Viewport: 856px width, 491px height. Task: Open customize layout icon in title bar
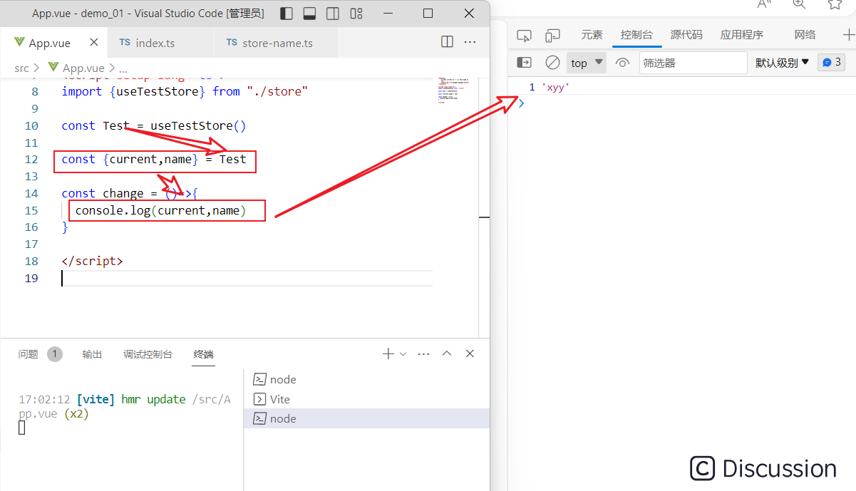tap(356, 14)
